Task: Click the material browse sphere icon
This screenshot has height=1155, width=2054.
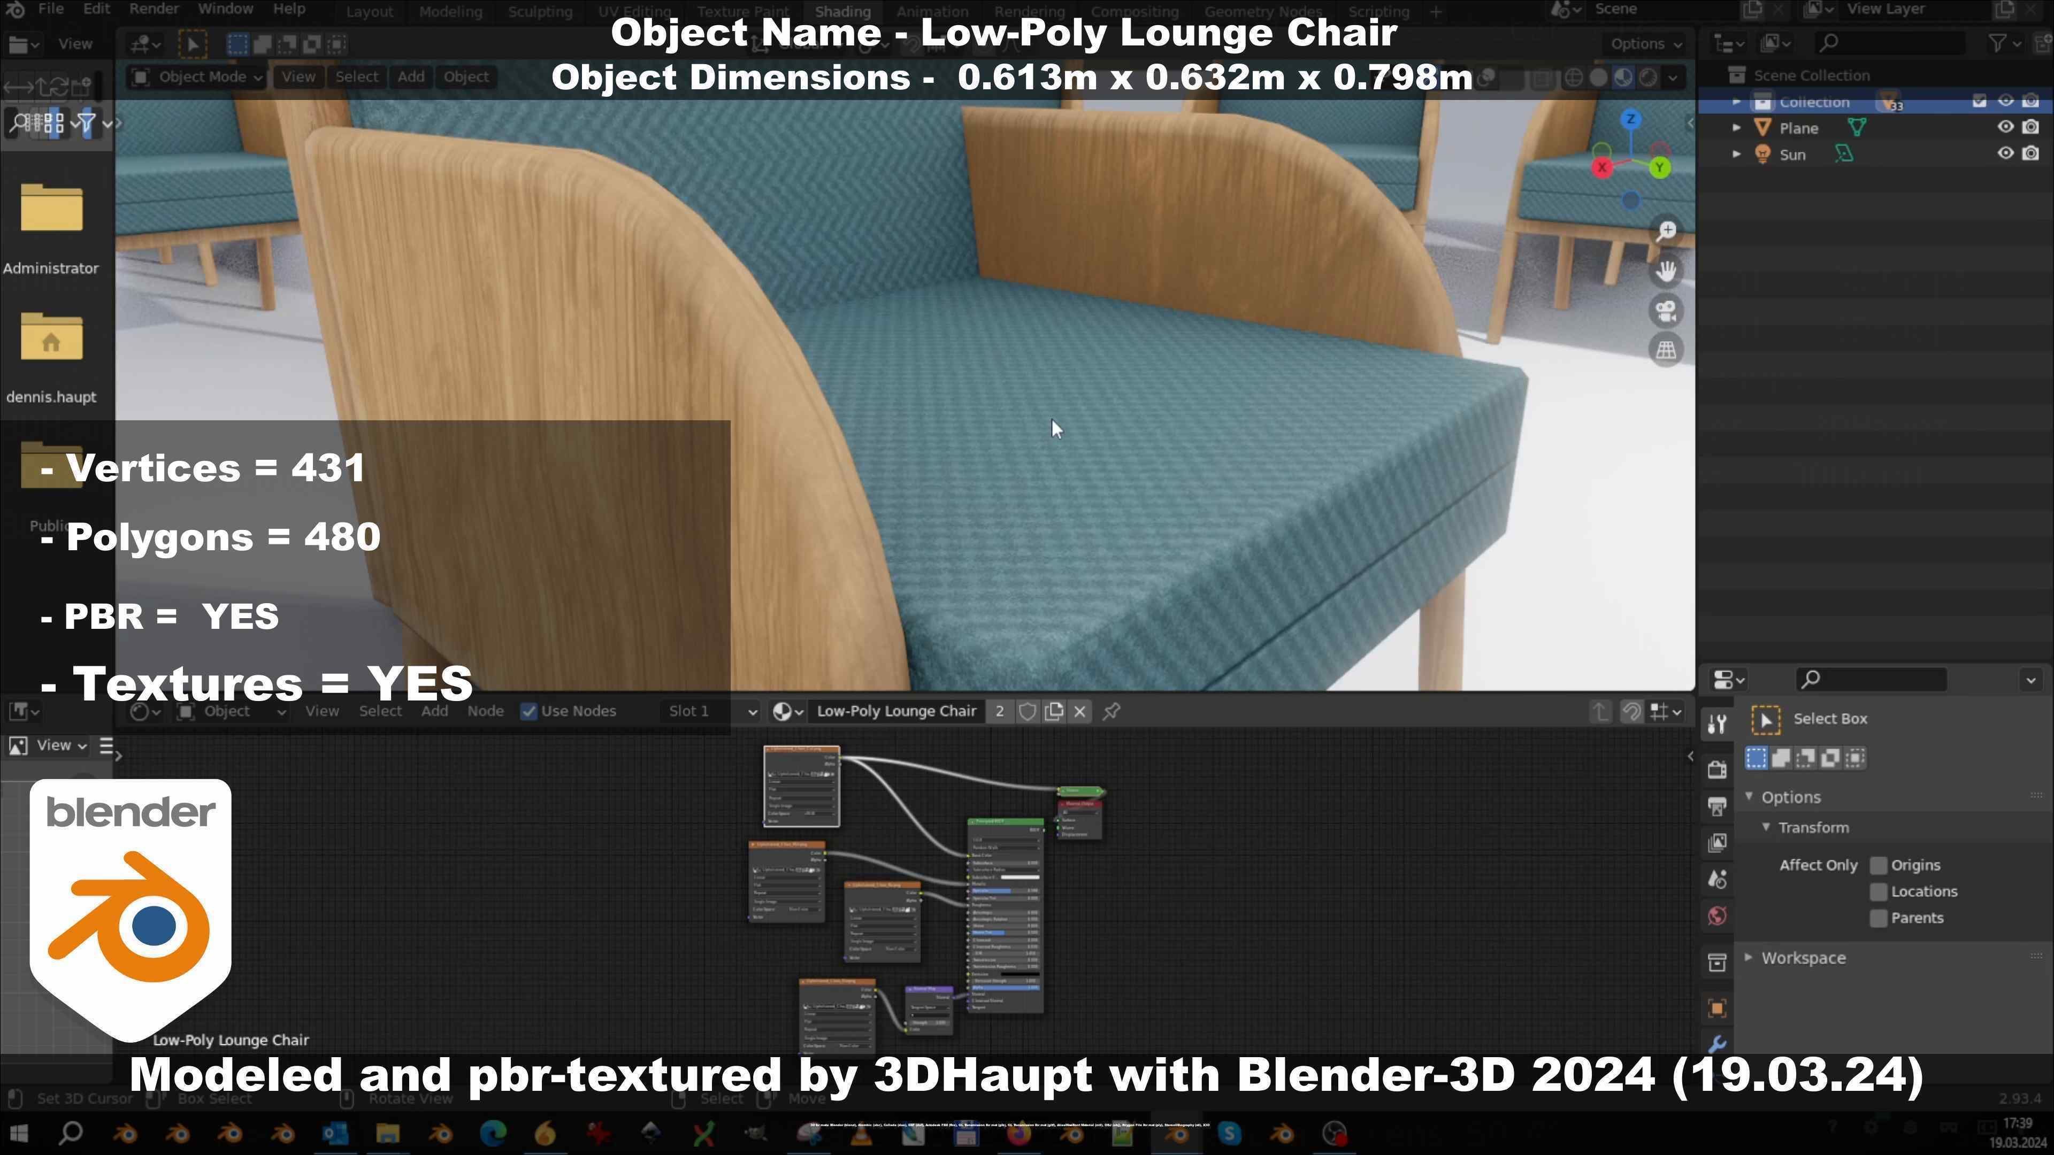Action: pyautogui.click(x=787, y=711)
